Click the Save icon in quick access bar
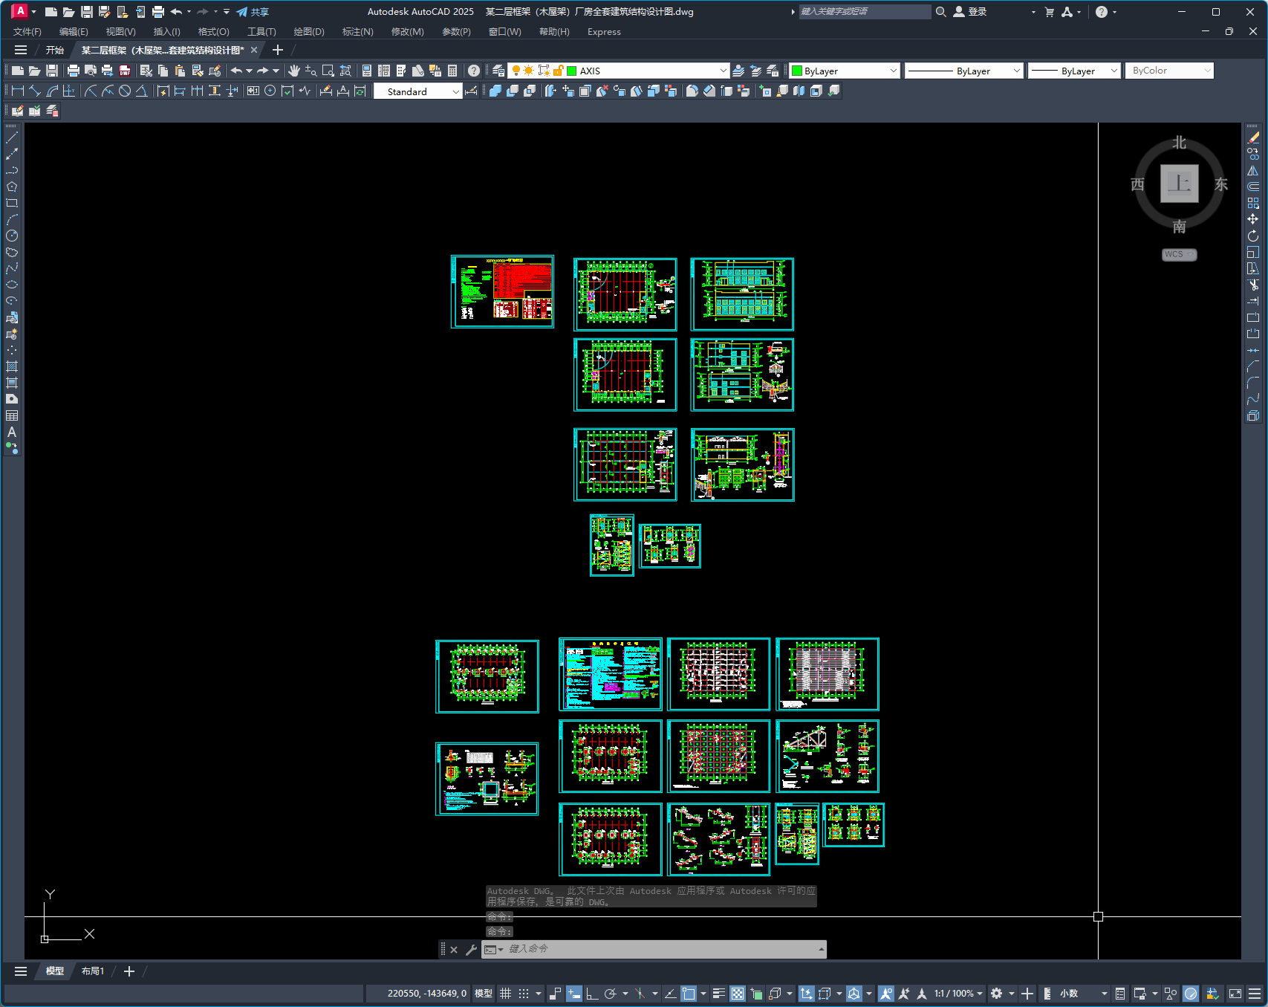Screen dimensions: 1268x1007 click(x=86, y=12)
